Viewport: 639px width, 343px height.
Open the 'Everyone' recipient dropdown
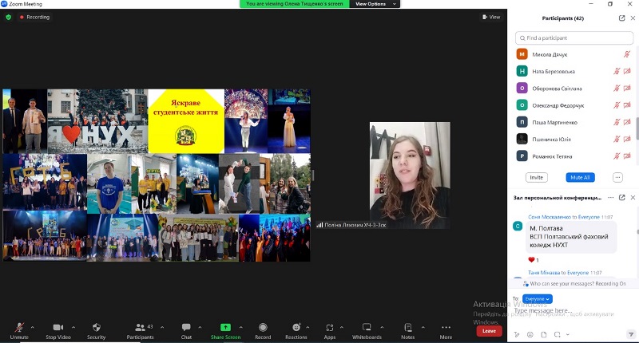tap(538, 299)
